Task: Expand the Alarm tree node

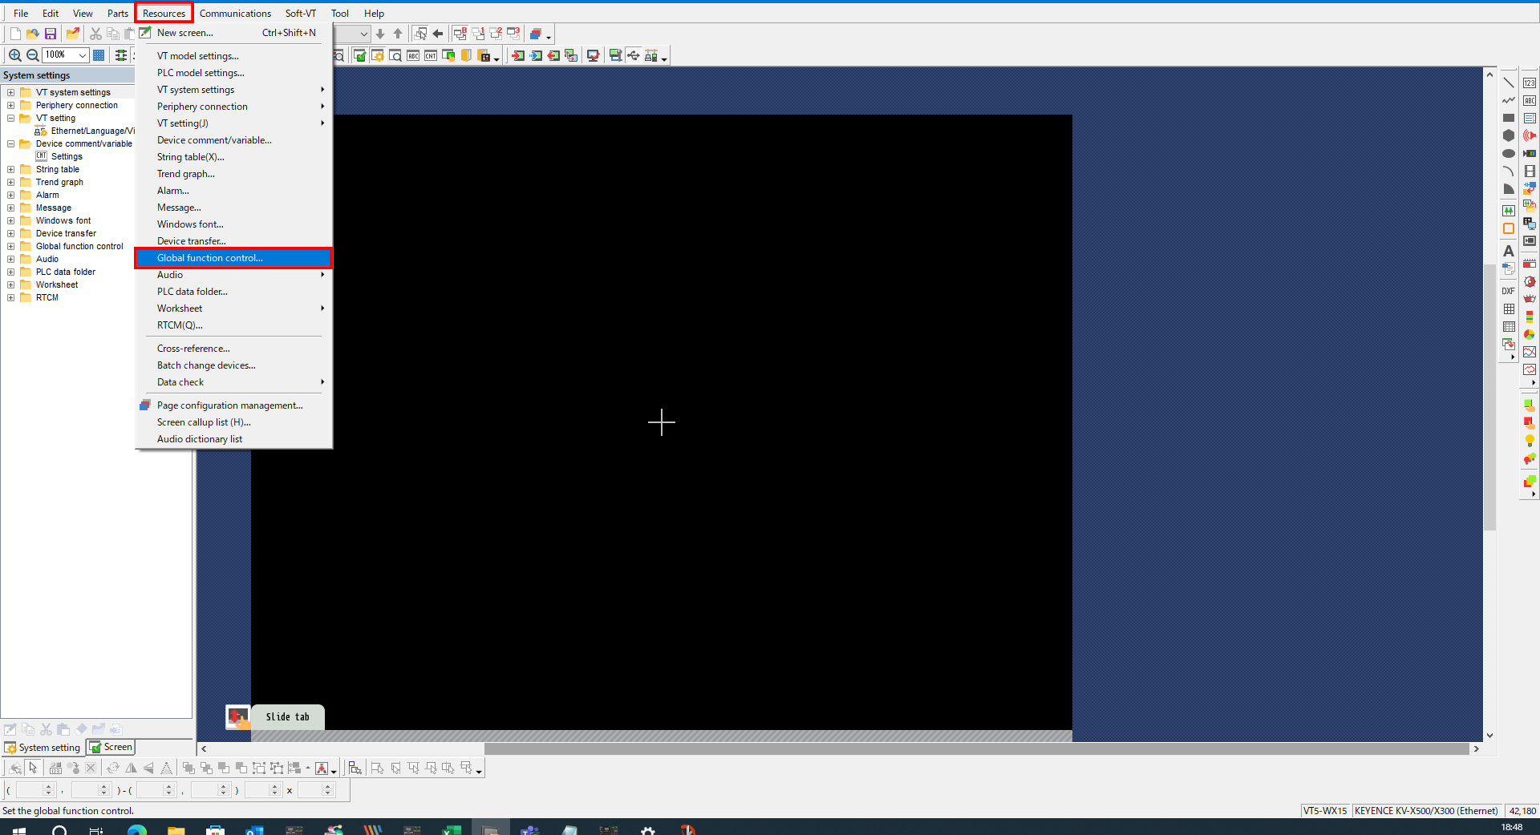Action: (x=11, y=195)
